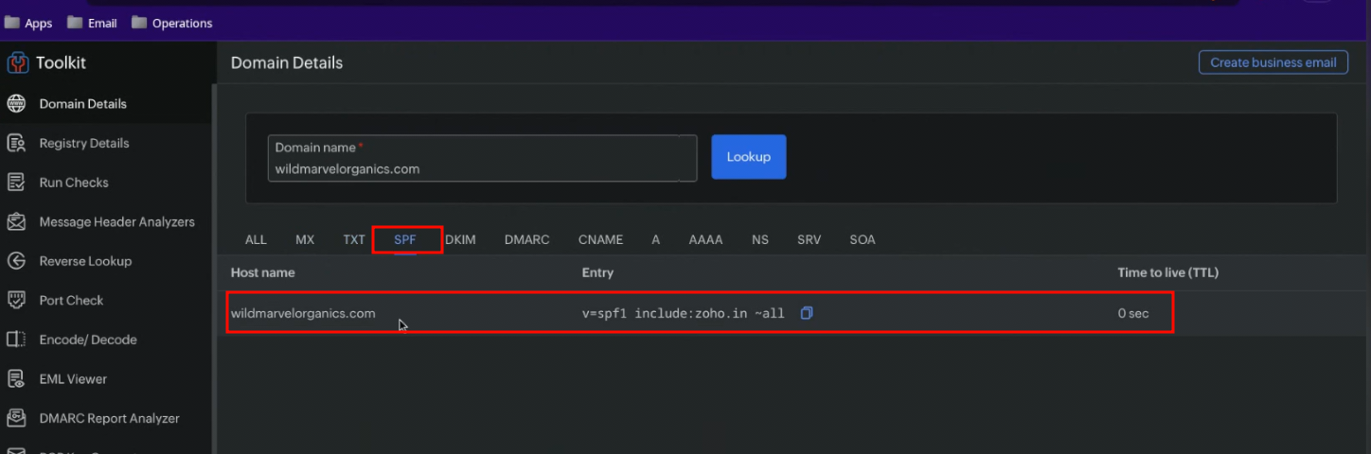Viewport: 1371px width, 454px height.
Task: Click the Registry Details sidebar icon
Action: point(16,143)
